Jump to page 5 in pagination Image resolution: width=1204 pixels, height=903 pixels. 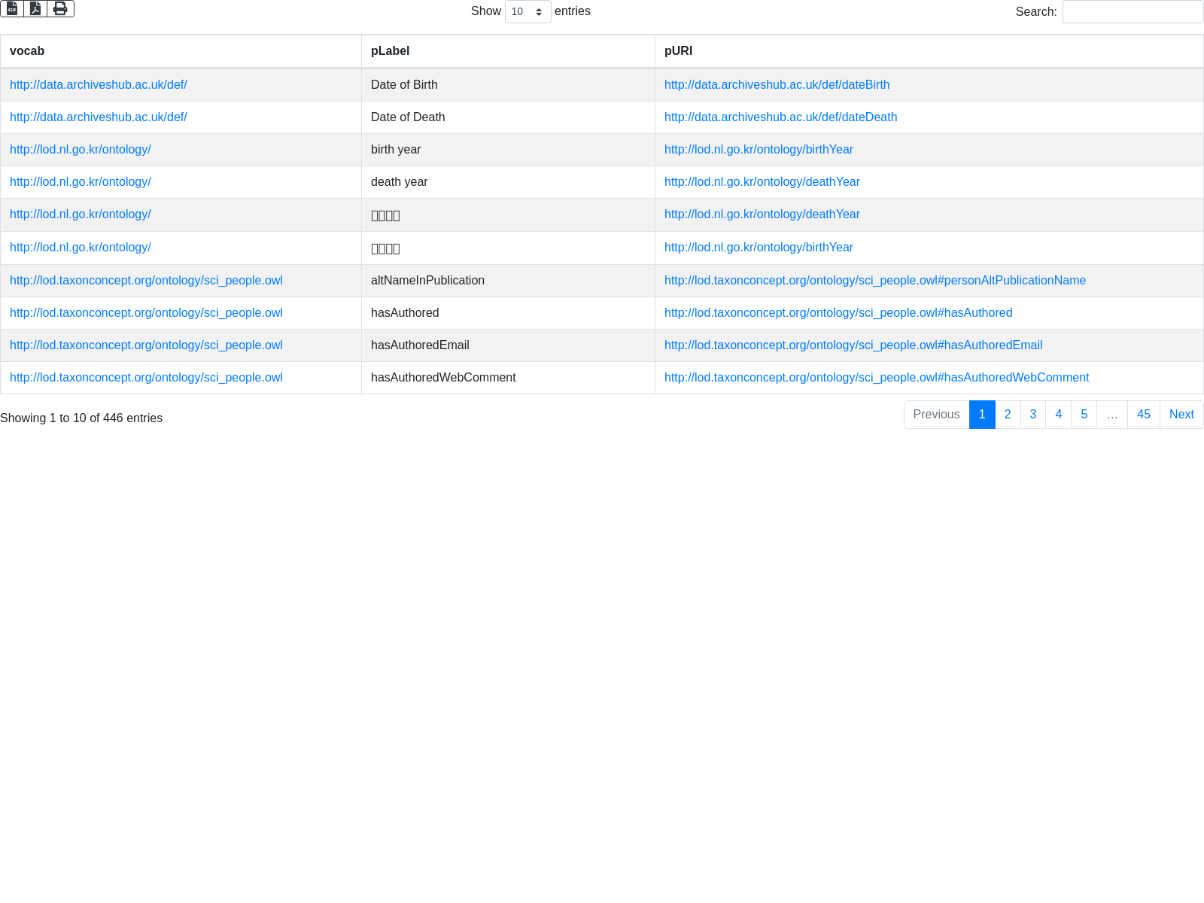(1084, 415)
